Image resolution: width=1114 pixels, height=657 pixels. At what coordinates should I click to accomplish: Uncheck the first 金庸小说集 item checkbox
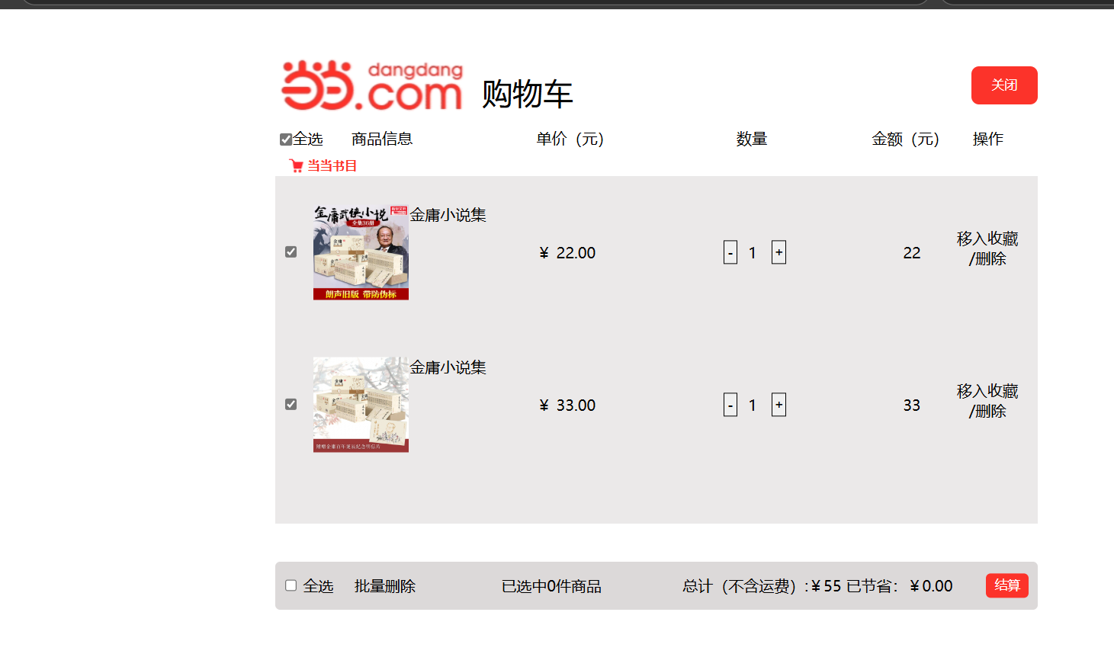(291, 252)
